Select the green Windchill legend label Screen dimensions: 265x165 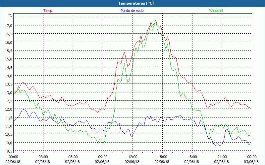pyautogui.click(x=216, y=11)
